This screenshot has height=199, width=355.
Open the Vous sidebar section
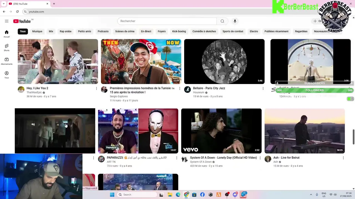pyautogui.click(x=7, y=75)
